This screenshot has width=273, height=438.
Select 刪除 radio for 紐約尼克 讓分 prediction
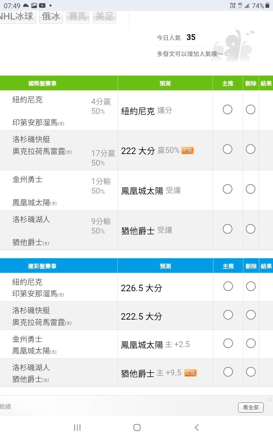pos(250,109)
